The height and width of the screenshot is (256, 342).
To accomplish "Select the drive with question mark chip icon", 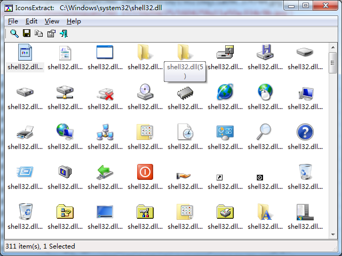I will point(225,52).
